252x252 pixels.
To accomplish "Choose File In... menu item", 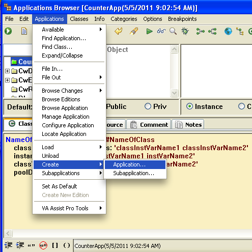I will tap(69, 69).
